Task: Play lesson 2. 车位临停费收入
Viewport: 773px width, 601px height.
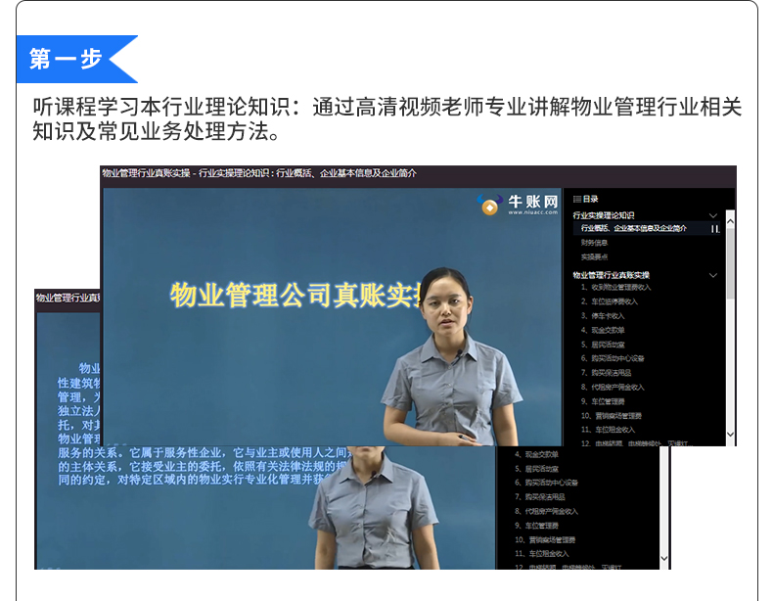Action: click(610, 301)
